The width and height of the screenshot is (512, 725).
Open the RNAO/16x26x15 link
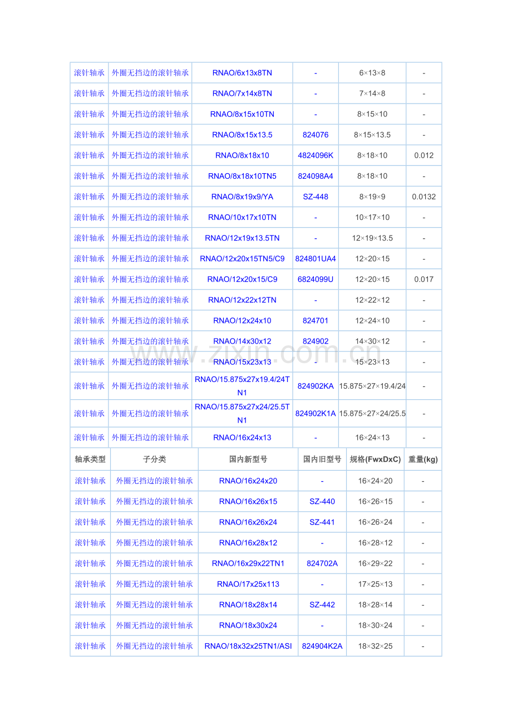click(248, 501)
